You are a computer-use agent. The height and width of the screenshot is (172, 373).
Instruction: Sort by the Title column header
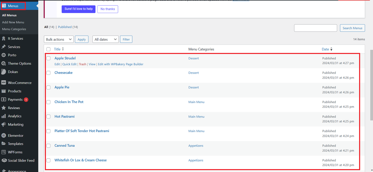[57, 49]
